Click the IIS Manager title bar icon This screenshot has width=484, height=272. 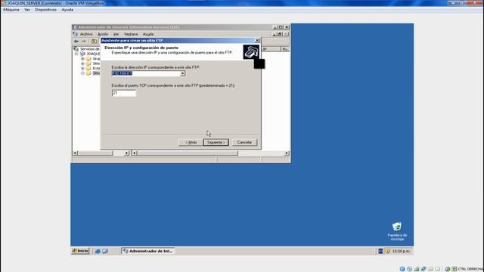pos(75,27)
